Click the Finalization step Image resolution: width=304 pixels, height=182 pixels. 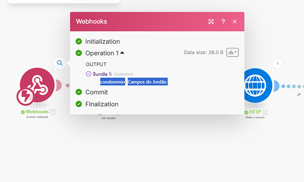102,104
